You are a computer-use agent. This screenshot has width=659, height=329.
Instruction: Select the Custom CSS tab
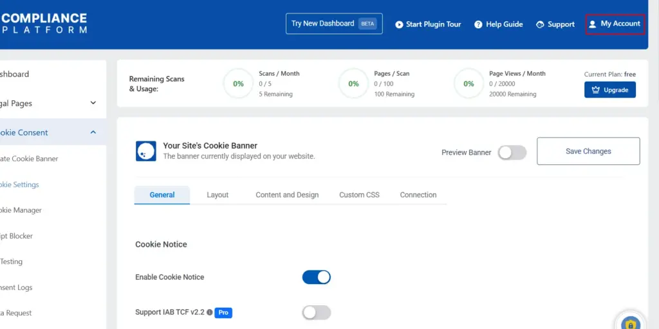pyautogui.click(x=359, y=195)
